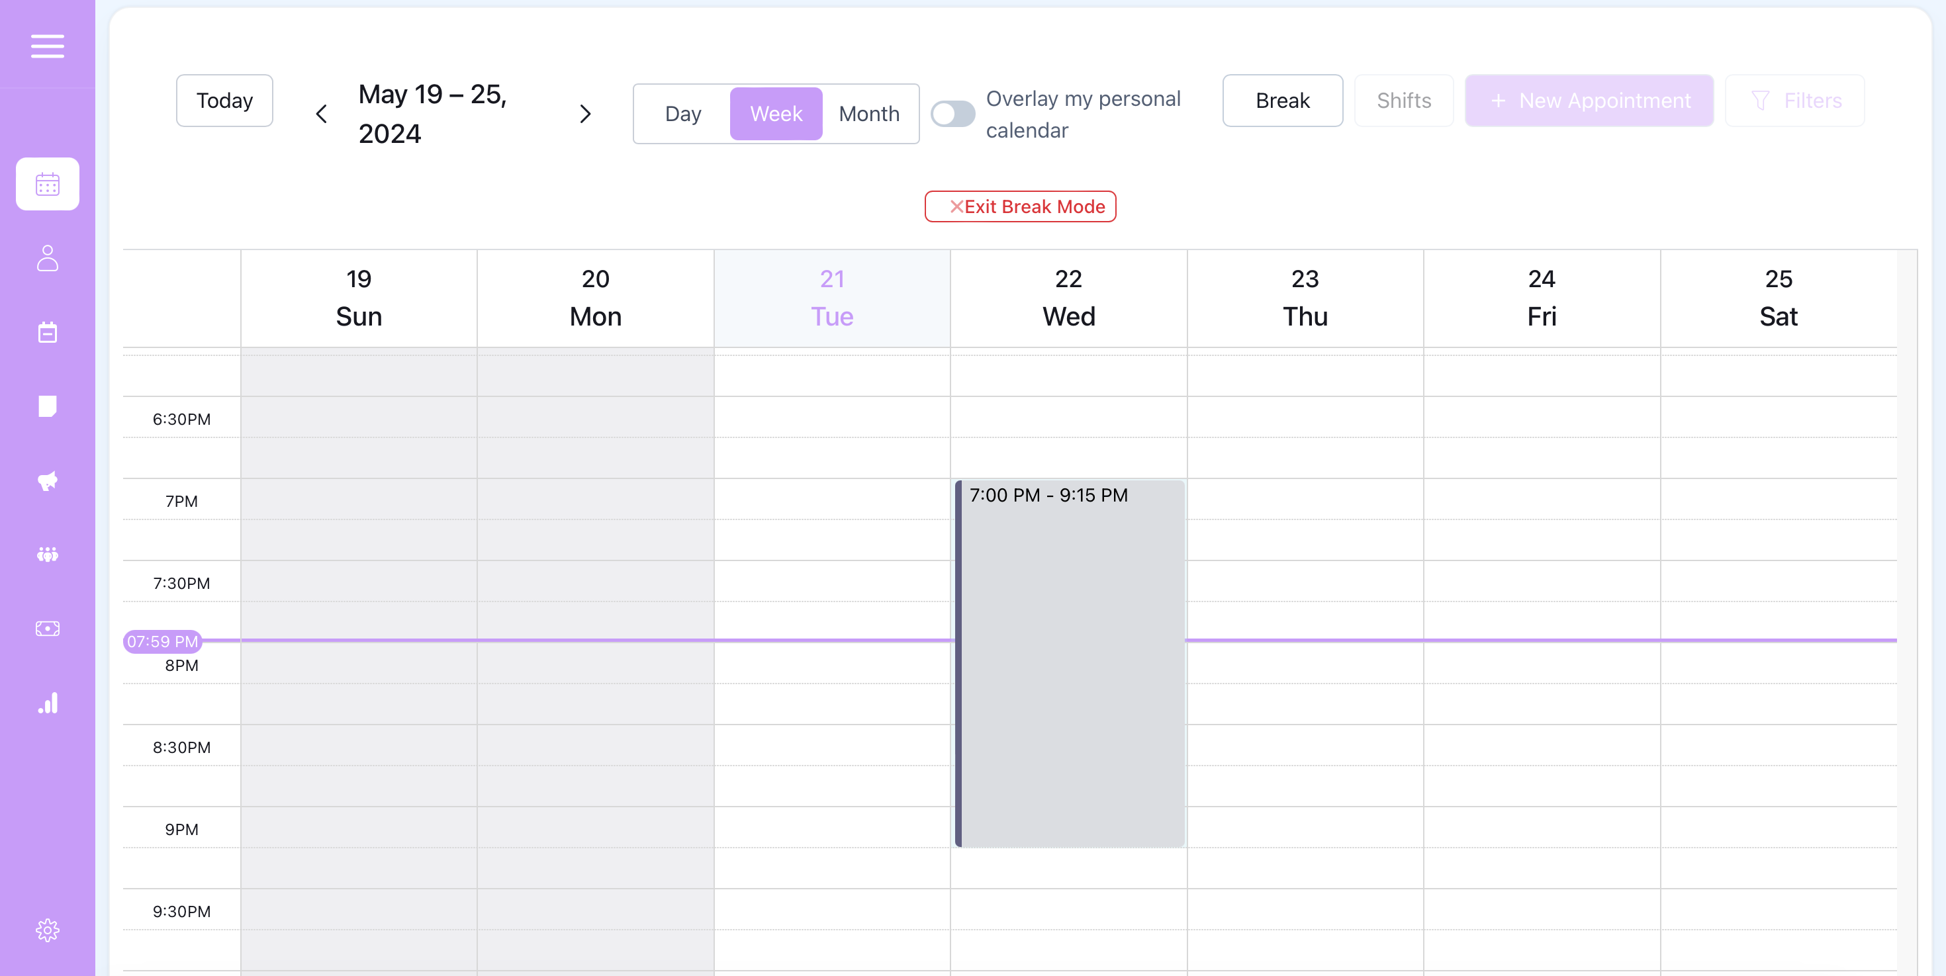Open the team group icon
Viewport: 1946px width, 976px height.
pyautogui.click(x=47, y=555)
